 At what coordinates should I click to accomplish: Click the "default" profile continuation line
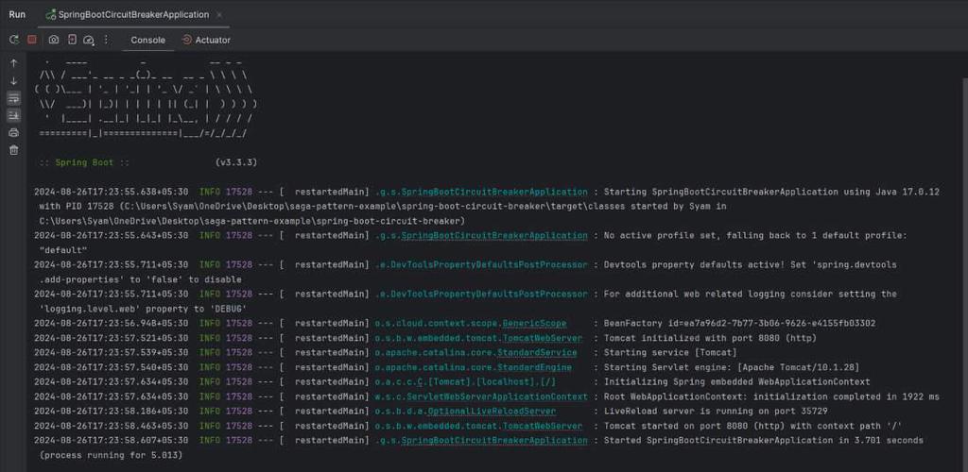[63, 250]
